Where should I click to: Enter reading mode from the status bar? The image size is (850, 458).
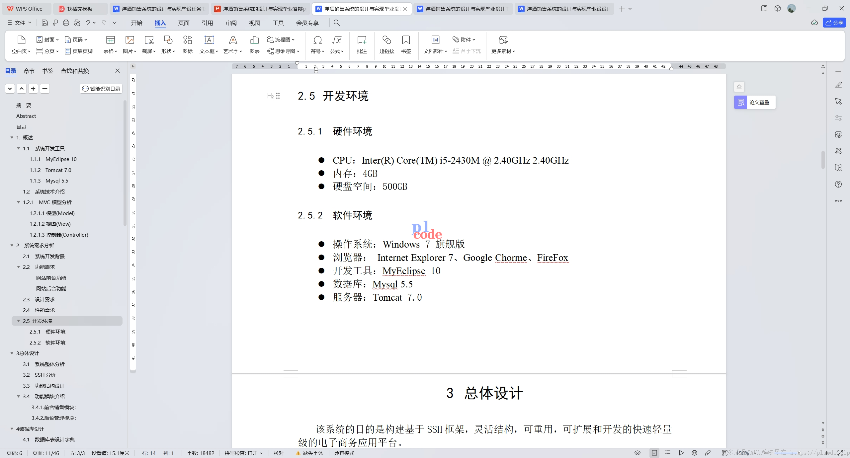coord(681,453)
